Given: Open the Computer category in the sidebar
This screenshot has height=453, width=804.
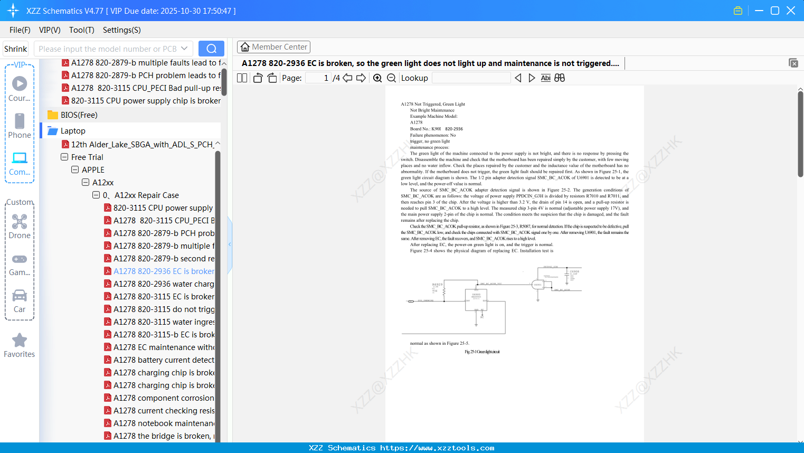Looking at the screenshot, I should tap(20, 163).
